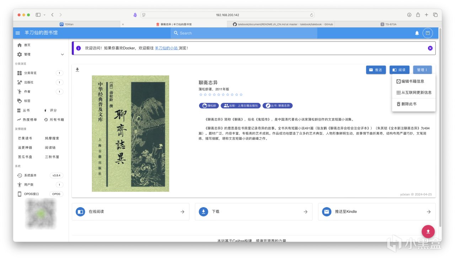This screenshot has width=455, height=259.
Task: Expand the 管理 section in the sidebar
Action: click(41, 54)
